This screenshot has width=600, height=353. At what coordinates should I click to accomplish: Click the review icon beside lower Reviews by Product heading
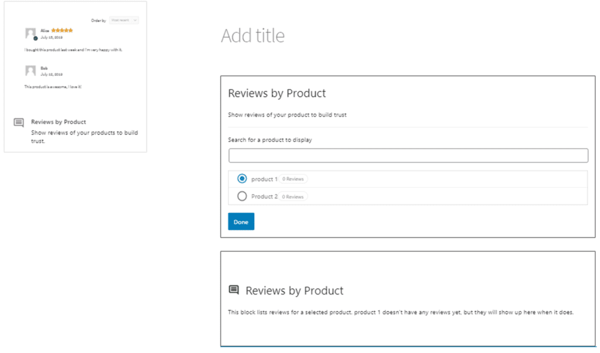pyautogui.click(x=234, y=290)
